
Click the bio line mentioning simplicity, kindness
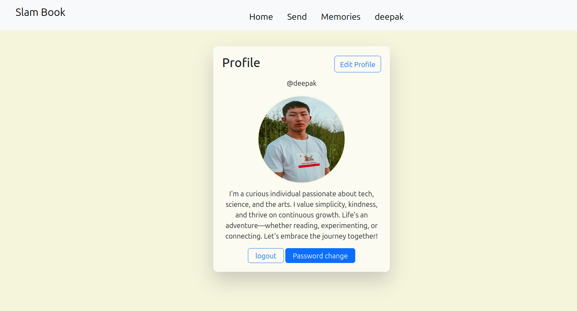[x=302, y=204]
